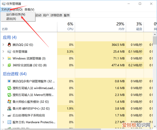Image resolution: width=157 pixels, height=130 pixels.
Task: Click the 腾讯QQ penguin icon
Action: click(9, 45)
